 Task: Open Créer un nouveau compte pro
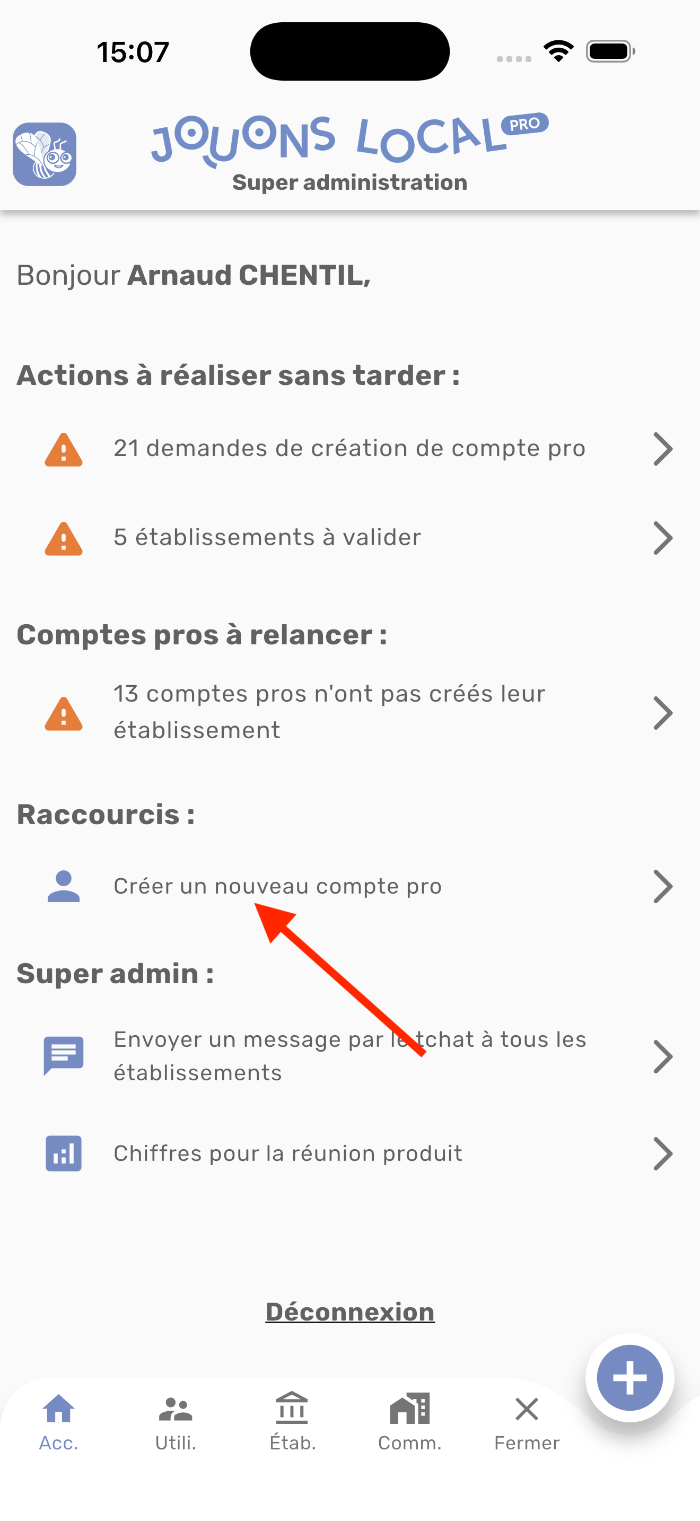[350, 886]
